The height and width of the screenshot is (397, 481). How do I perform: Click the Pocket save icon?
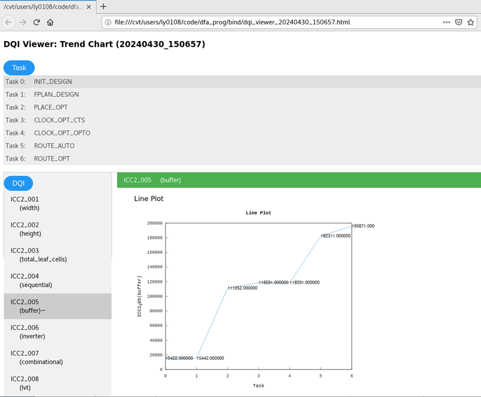(459, 22)
